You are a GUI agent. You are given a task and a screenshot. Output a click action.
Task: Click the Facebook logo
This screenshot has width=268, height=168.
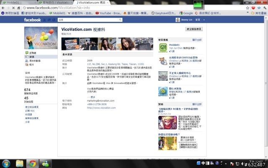[33, 20]
